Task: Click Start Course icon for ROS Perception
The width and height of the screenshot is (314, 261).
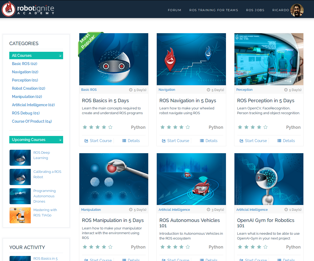Action: click(242, 141)
